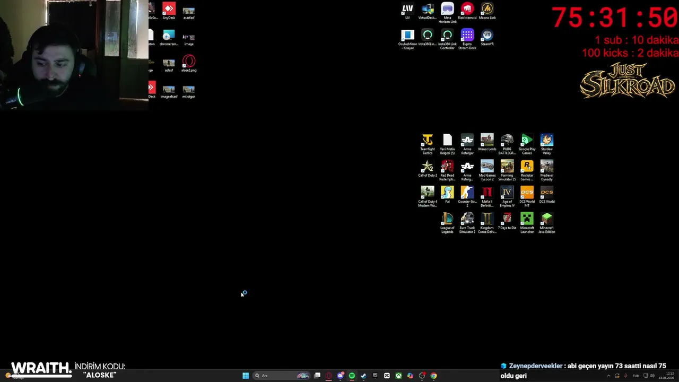679x382 pixels.
Task: Show hidden system tray icons
Action: 608,376
